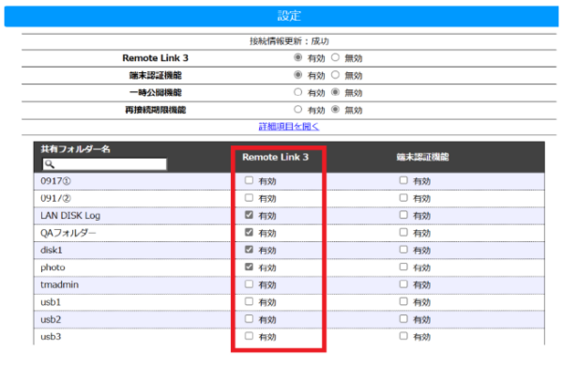Select 無効 for 端末認証機能 setting
563x367 pixels.
pyautogui.click(x=335, y=75)
